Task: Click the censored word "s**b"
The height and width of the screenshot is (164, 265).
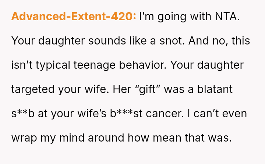Action: click(23, 114)
